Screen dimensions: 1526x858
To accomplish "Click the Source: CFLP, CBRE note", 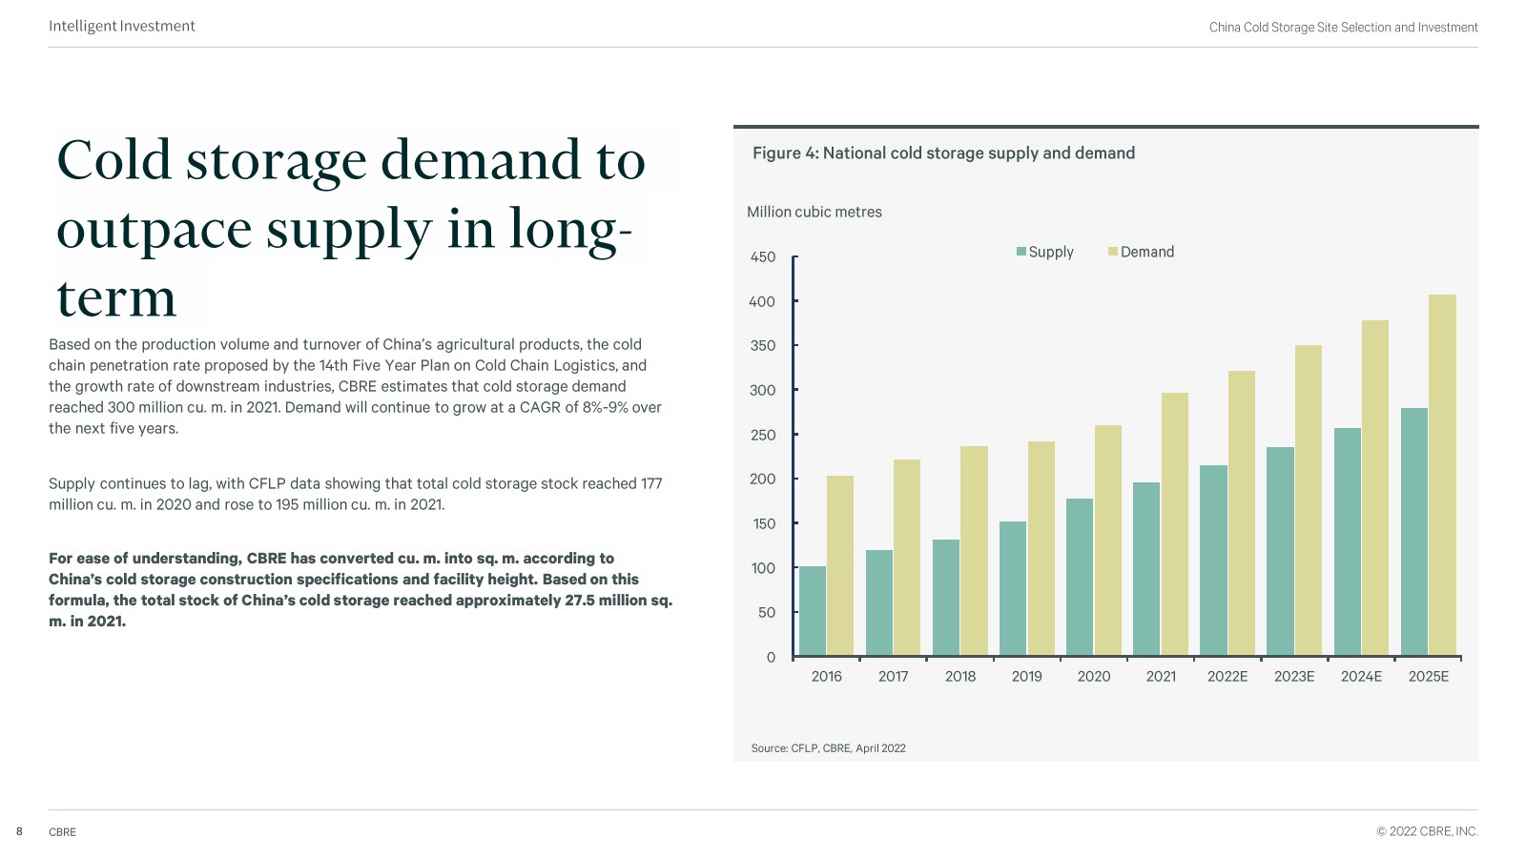I will coord(828,748).
